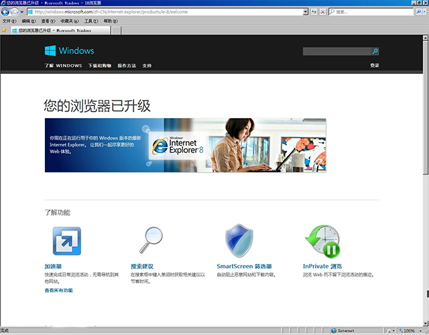Click the Windows site search input field

336,51
